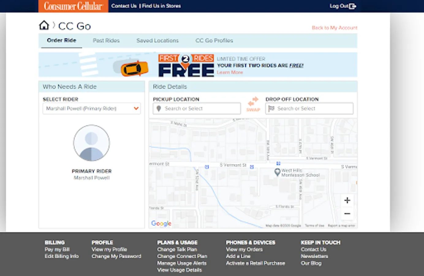Click Activate a Retail Purchase link
The image size is (424, 276).
256,263
